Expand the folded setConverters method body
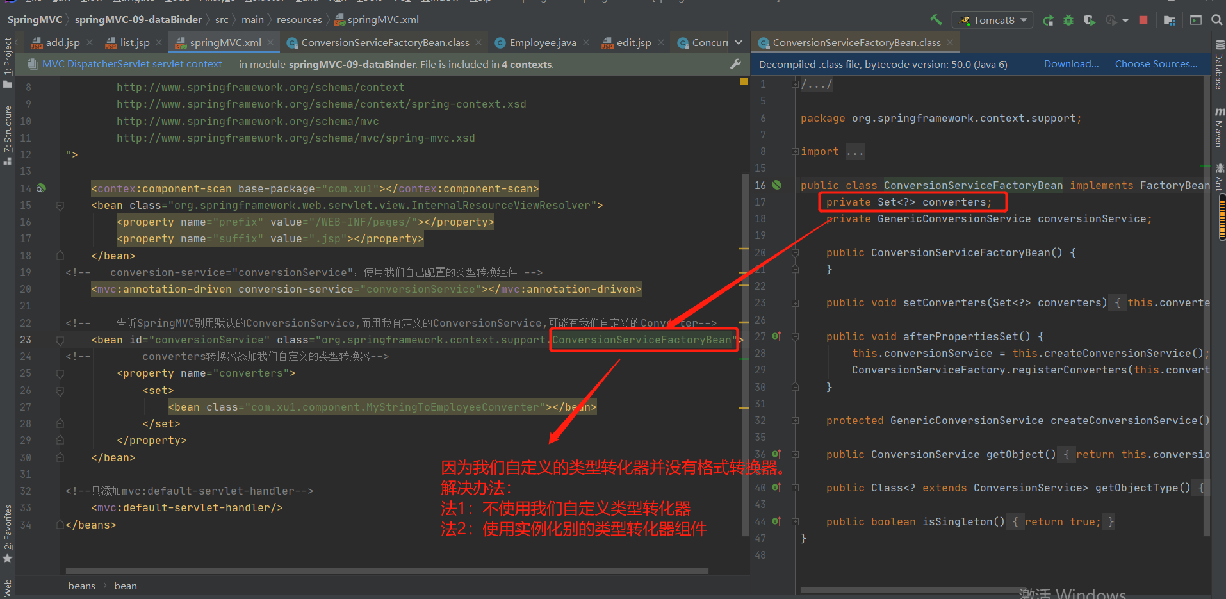Screen dimensions: 1226x599 point(795,303)
